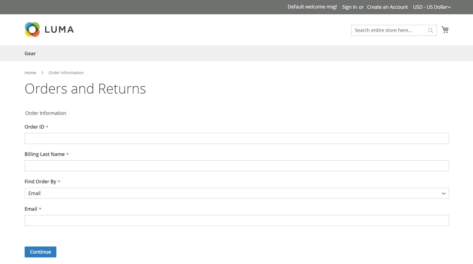Click the search magnifier icon
The image size is (473, 264).
(x=431, y=30)
